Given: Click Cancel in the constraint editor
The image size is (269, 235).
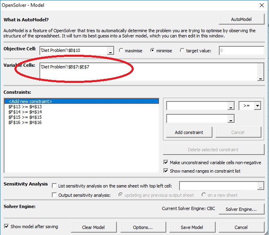Looking at the screenshot, I should pos(238,132).
